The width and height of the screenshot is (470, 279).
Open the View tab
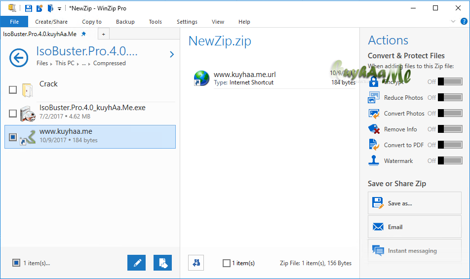pos(218,22)
